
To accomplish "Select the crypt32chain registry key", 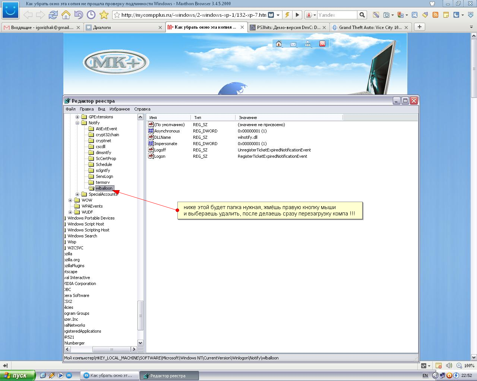I will [107, 135].
